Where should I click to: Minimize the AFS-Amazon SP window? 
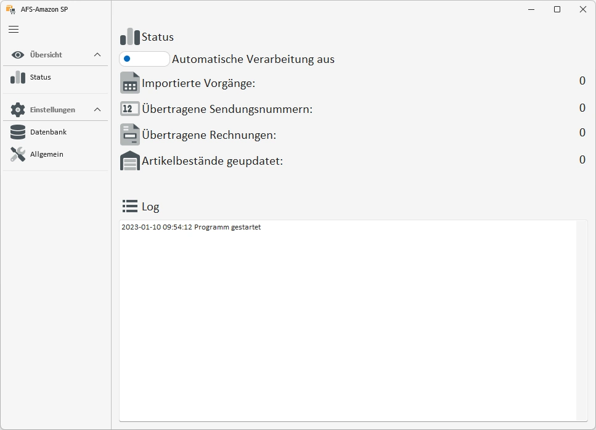pyautogui.click(x=531, y=9)
